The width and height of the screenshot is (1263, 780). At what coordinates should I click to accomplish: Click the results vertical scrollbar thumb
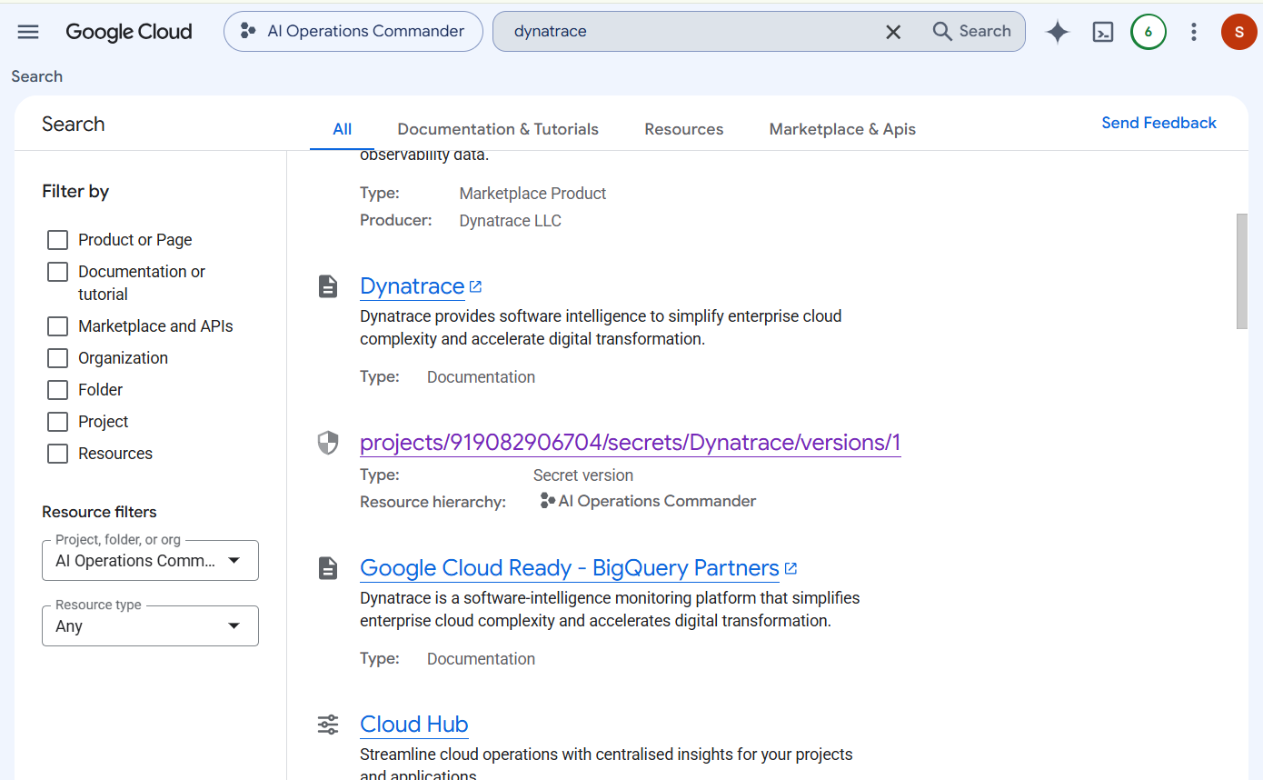(x=1242, y=271)
